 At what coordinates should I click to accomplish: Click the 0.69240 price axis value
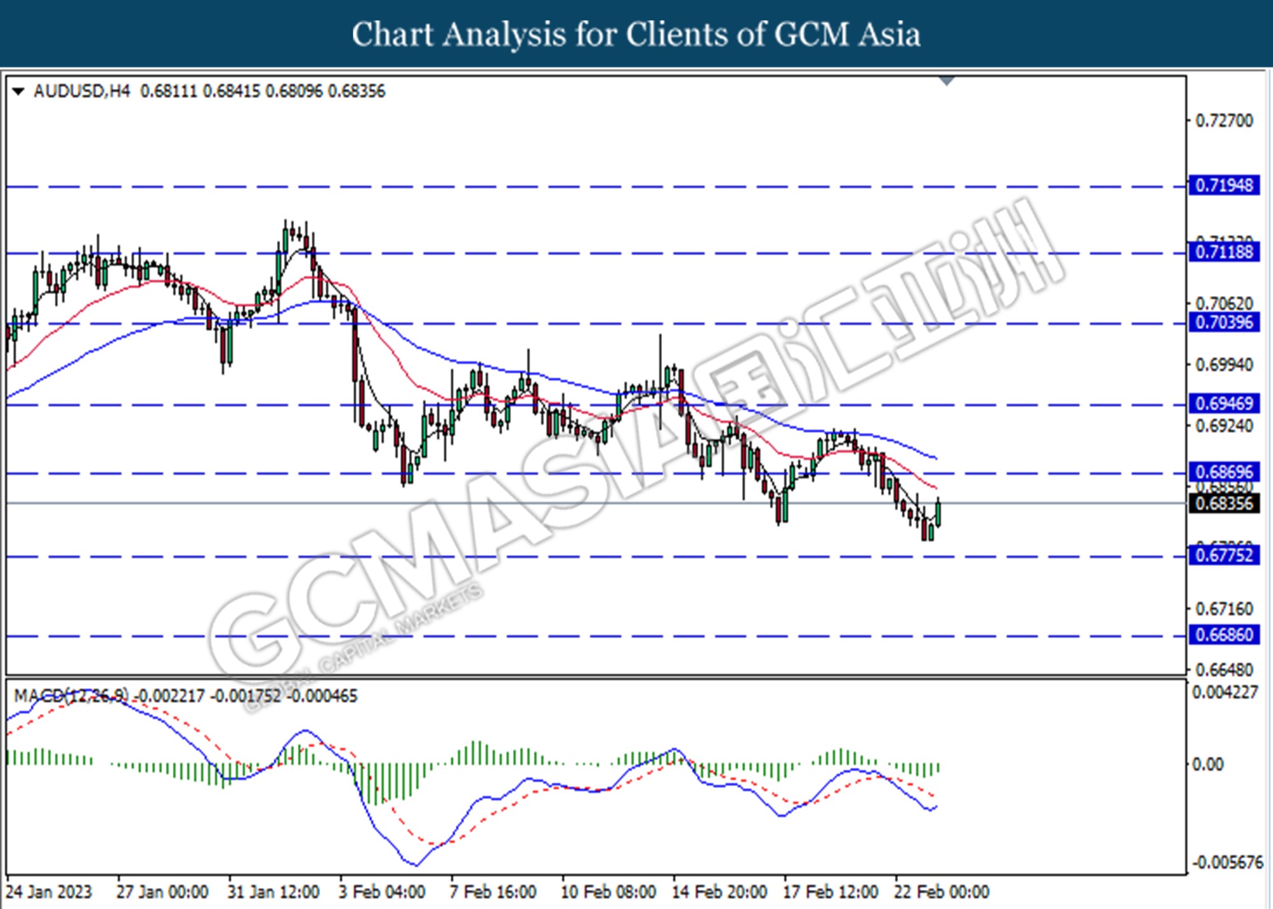coord(1224,425)
